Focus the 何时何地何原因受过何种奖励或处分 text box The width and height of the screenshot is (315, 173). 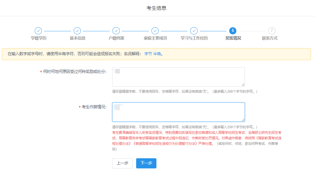(x=178, y=77)
